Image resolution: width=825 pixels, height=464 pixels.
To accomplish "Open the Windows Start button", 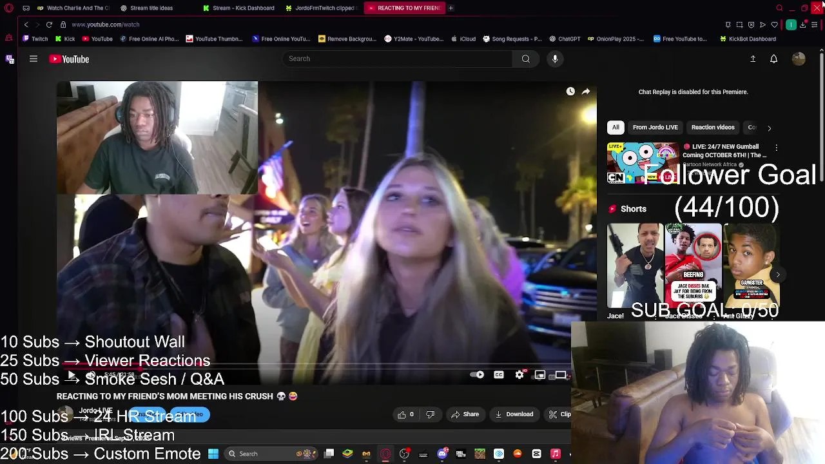I will point(213,454).
